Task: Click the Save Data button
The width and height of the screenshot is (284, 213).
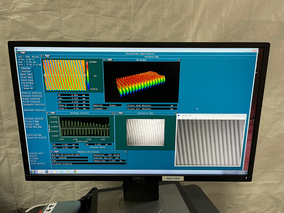Action: (27, 80)
